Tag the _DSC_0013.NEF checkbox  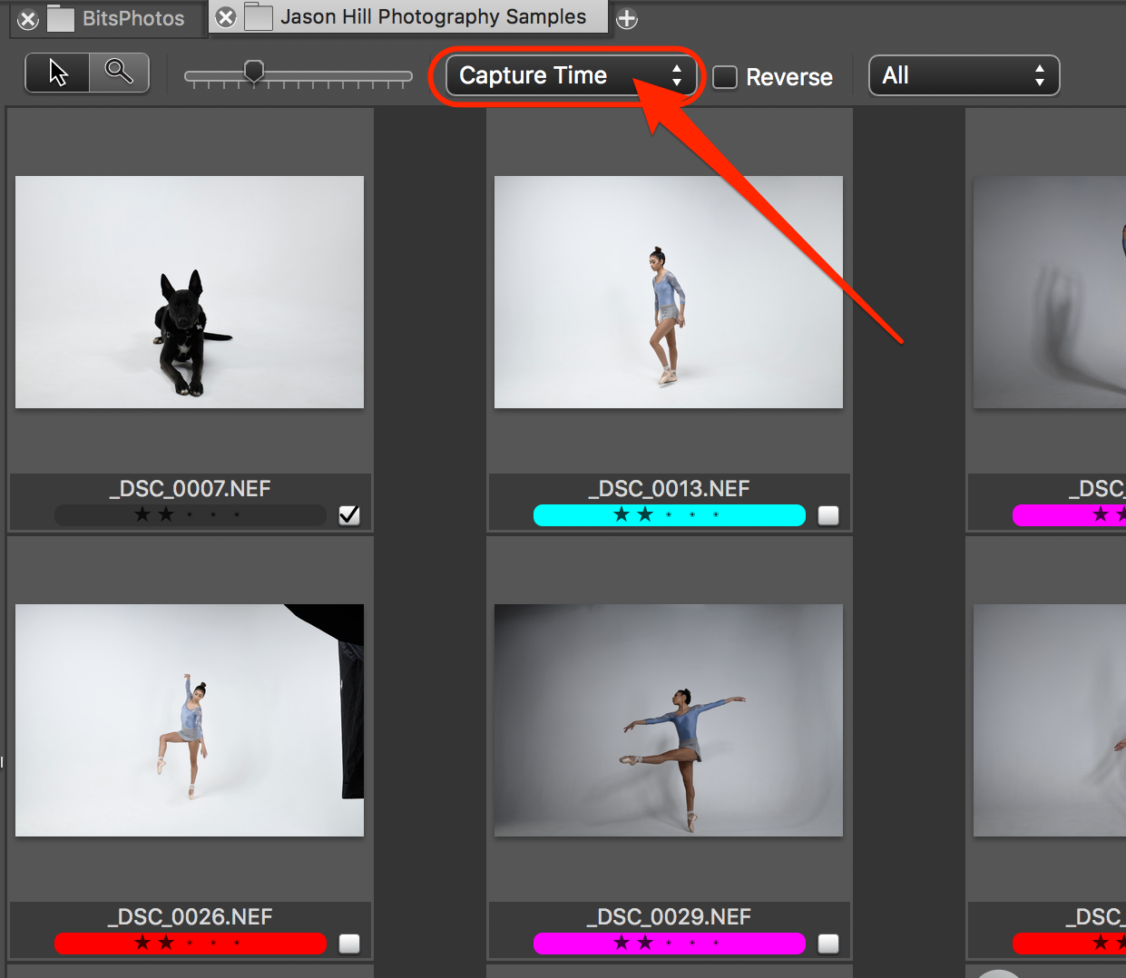click(828, 515)
